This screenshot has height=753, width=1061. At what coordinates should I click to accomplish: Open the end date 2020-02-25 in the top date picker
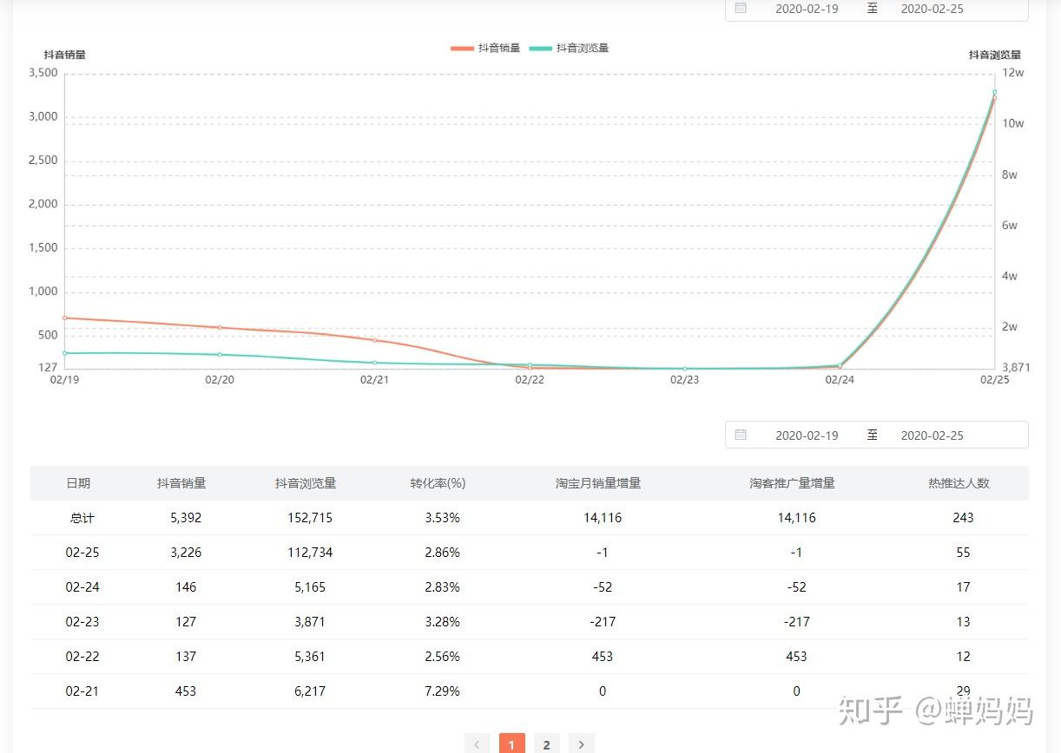tap(932, 9)
